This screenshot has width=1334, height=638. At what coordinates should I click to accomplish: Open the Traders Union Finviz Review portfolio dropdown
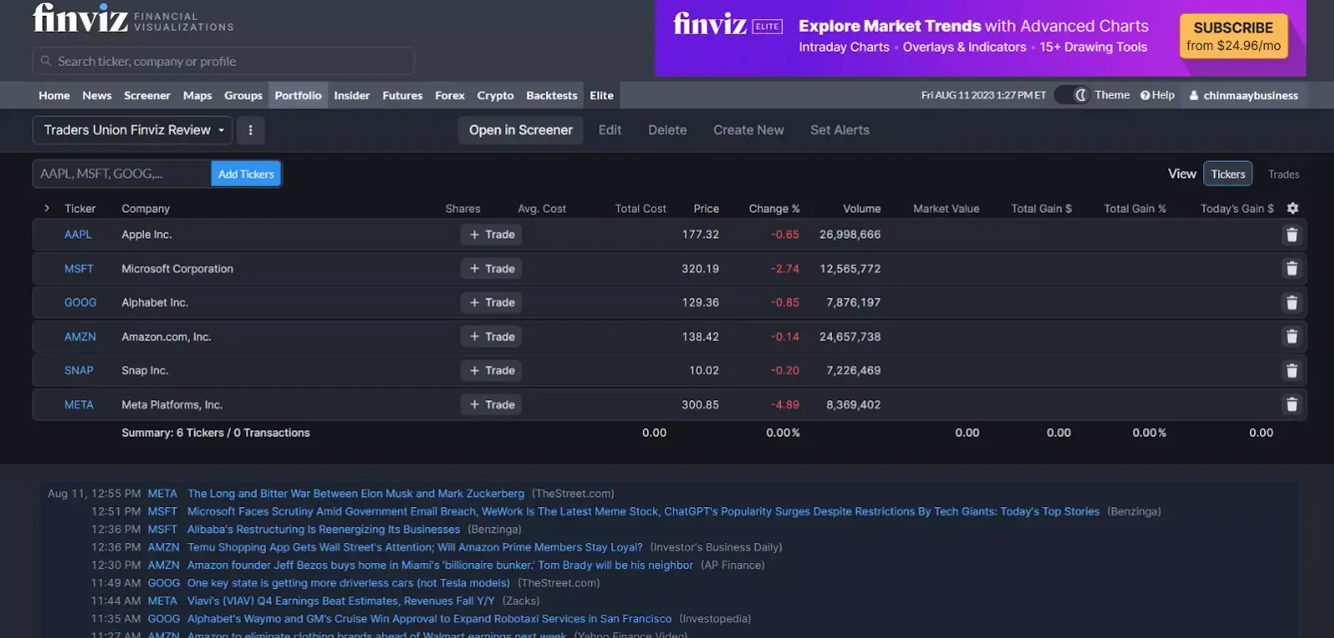(x=133, y=130)
